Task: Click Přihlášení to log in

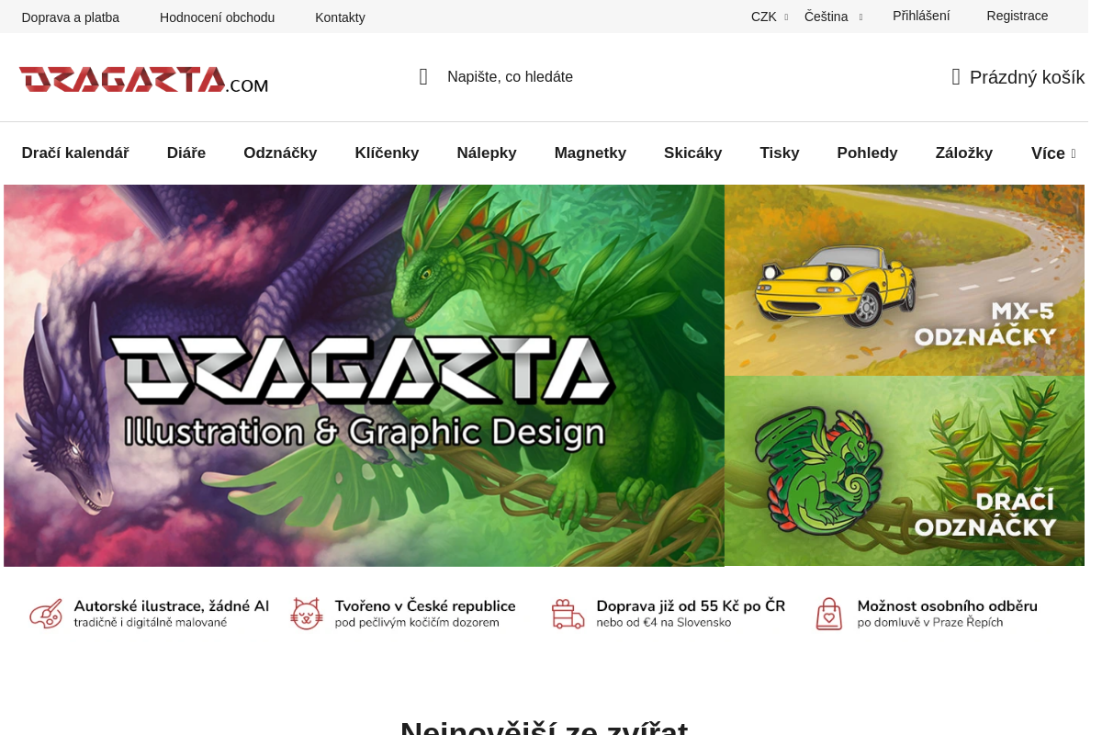Action: coord(921,16)
